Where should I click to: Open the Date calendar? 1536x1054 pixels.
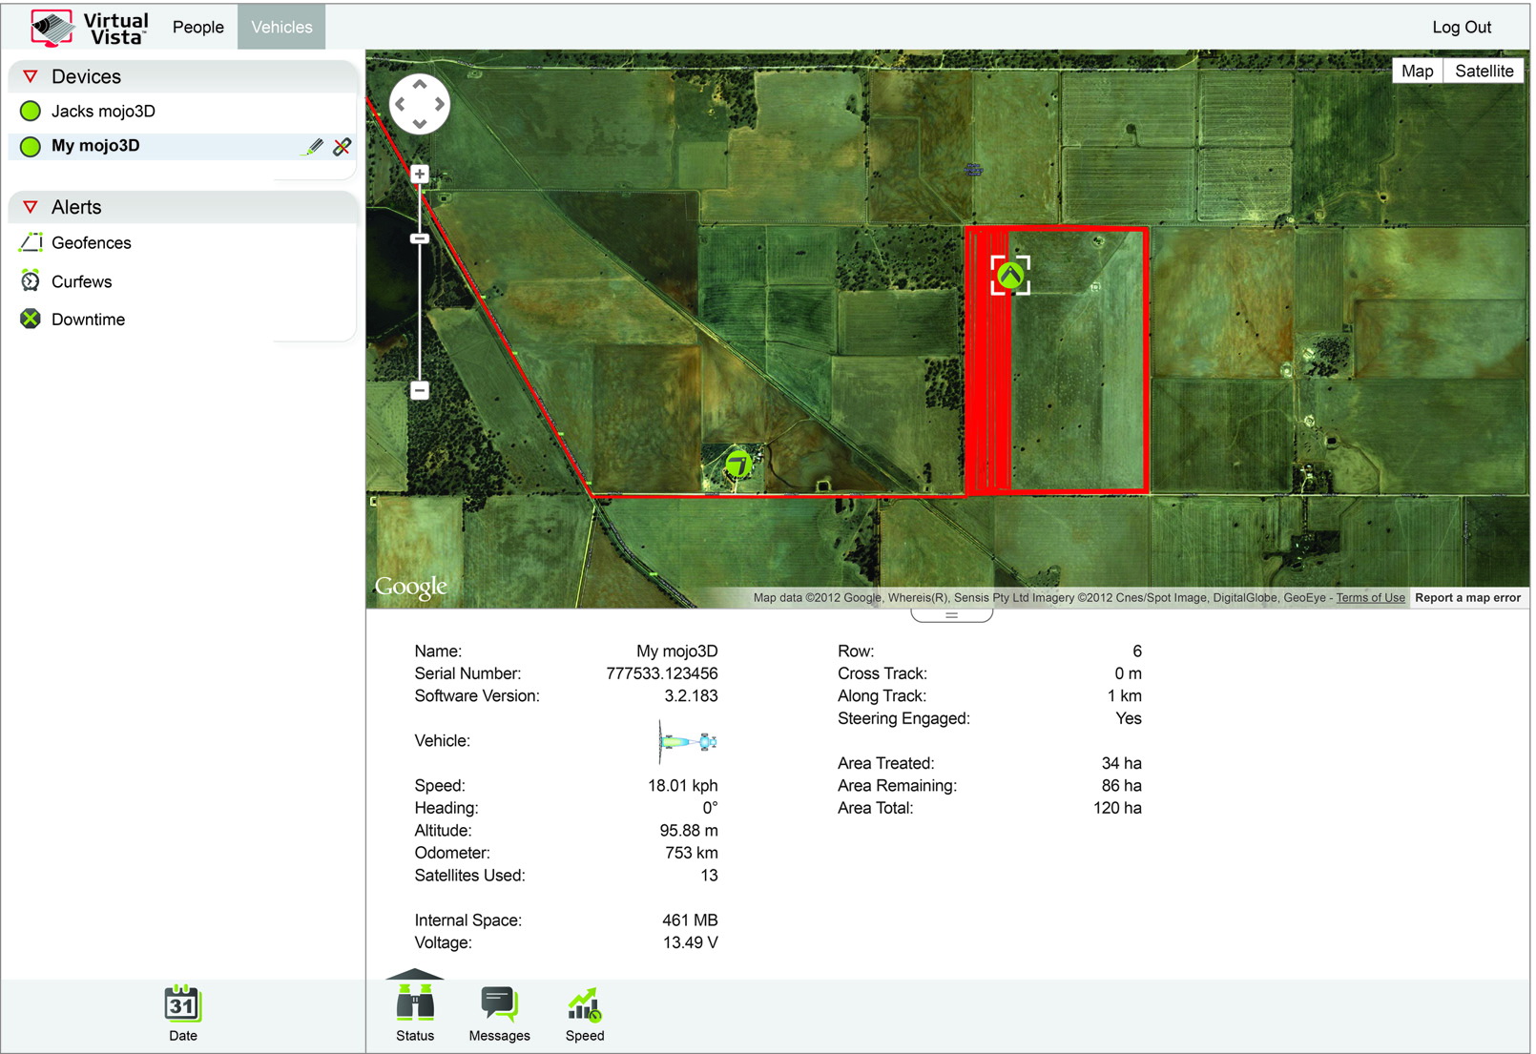(x=182, y=1013)
